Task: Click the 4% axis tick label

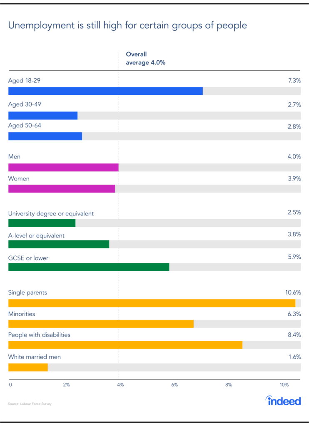Action: point(120,385)
